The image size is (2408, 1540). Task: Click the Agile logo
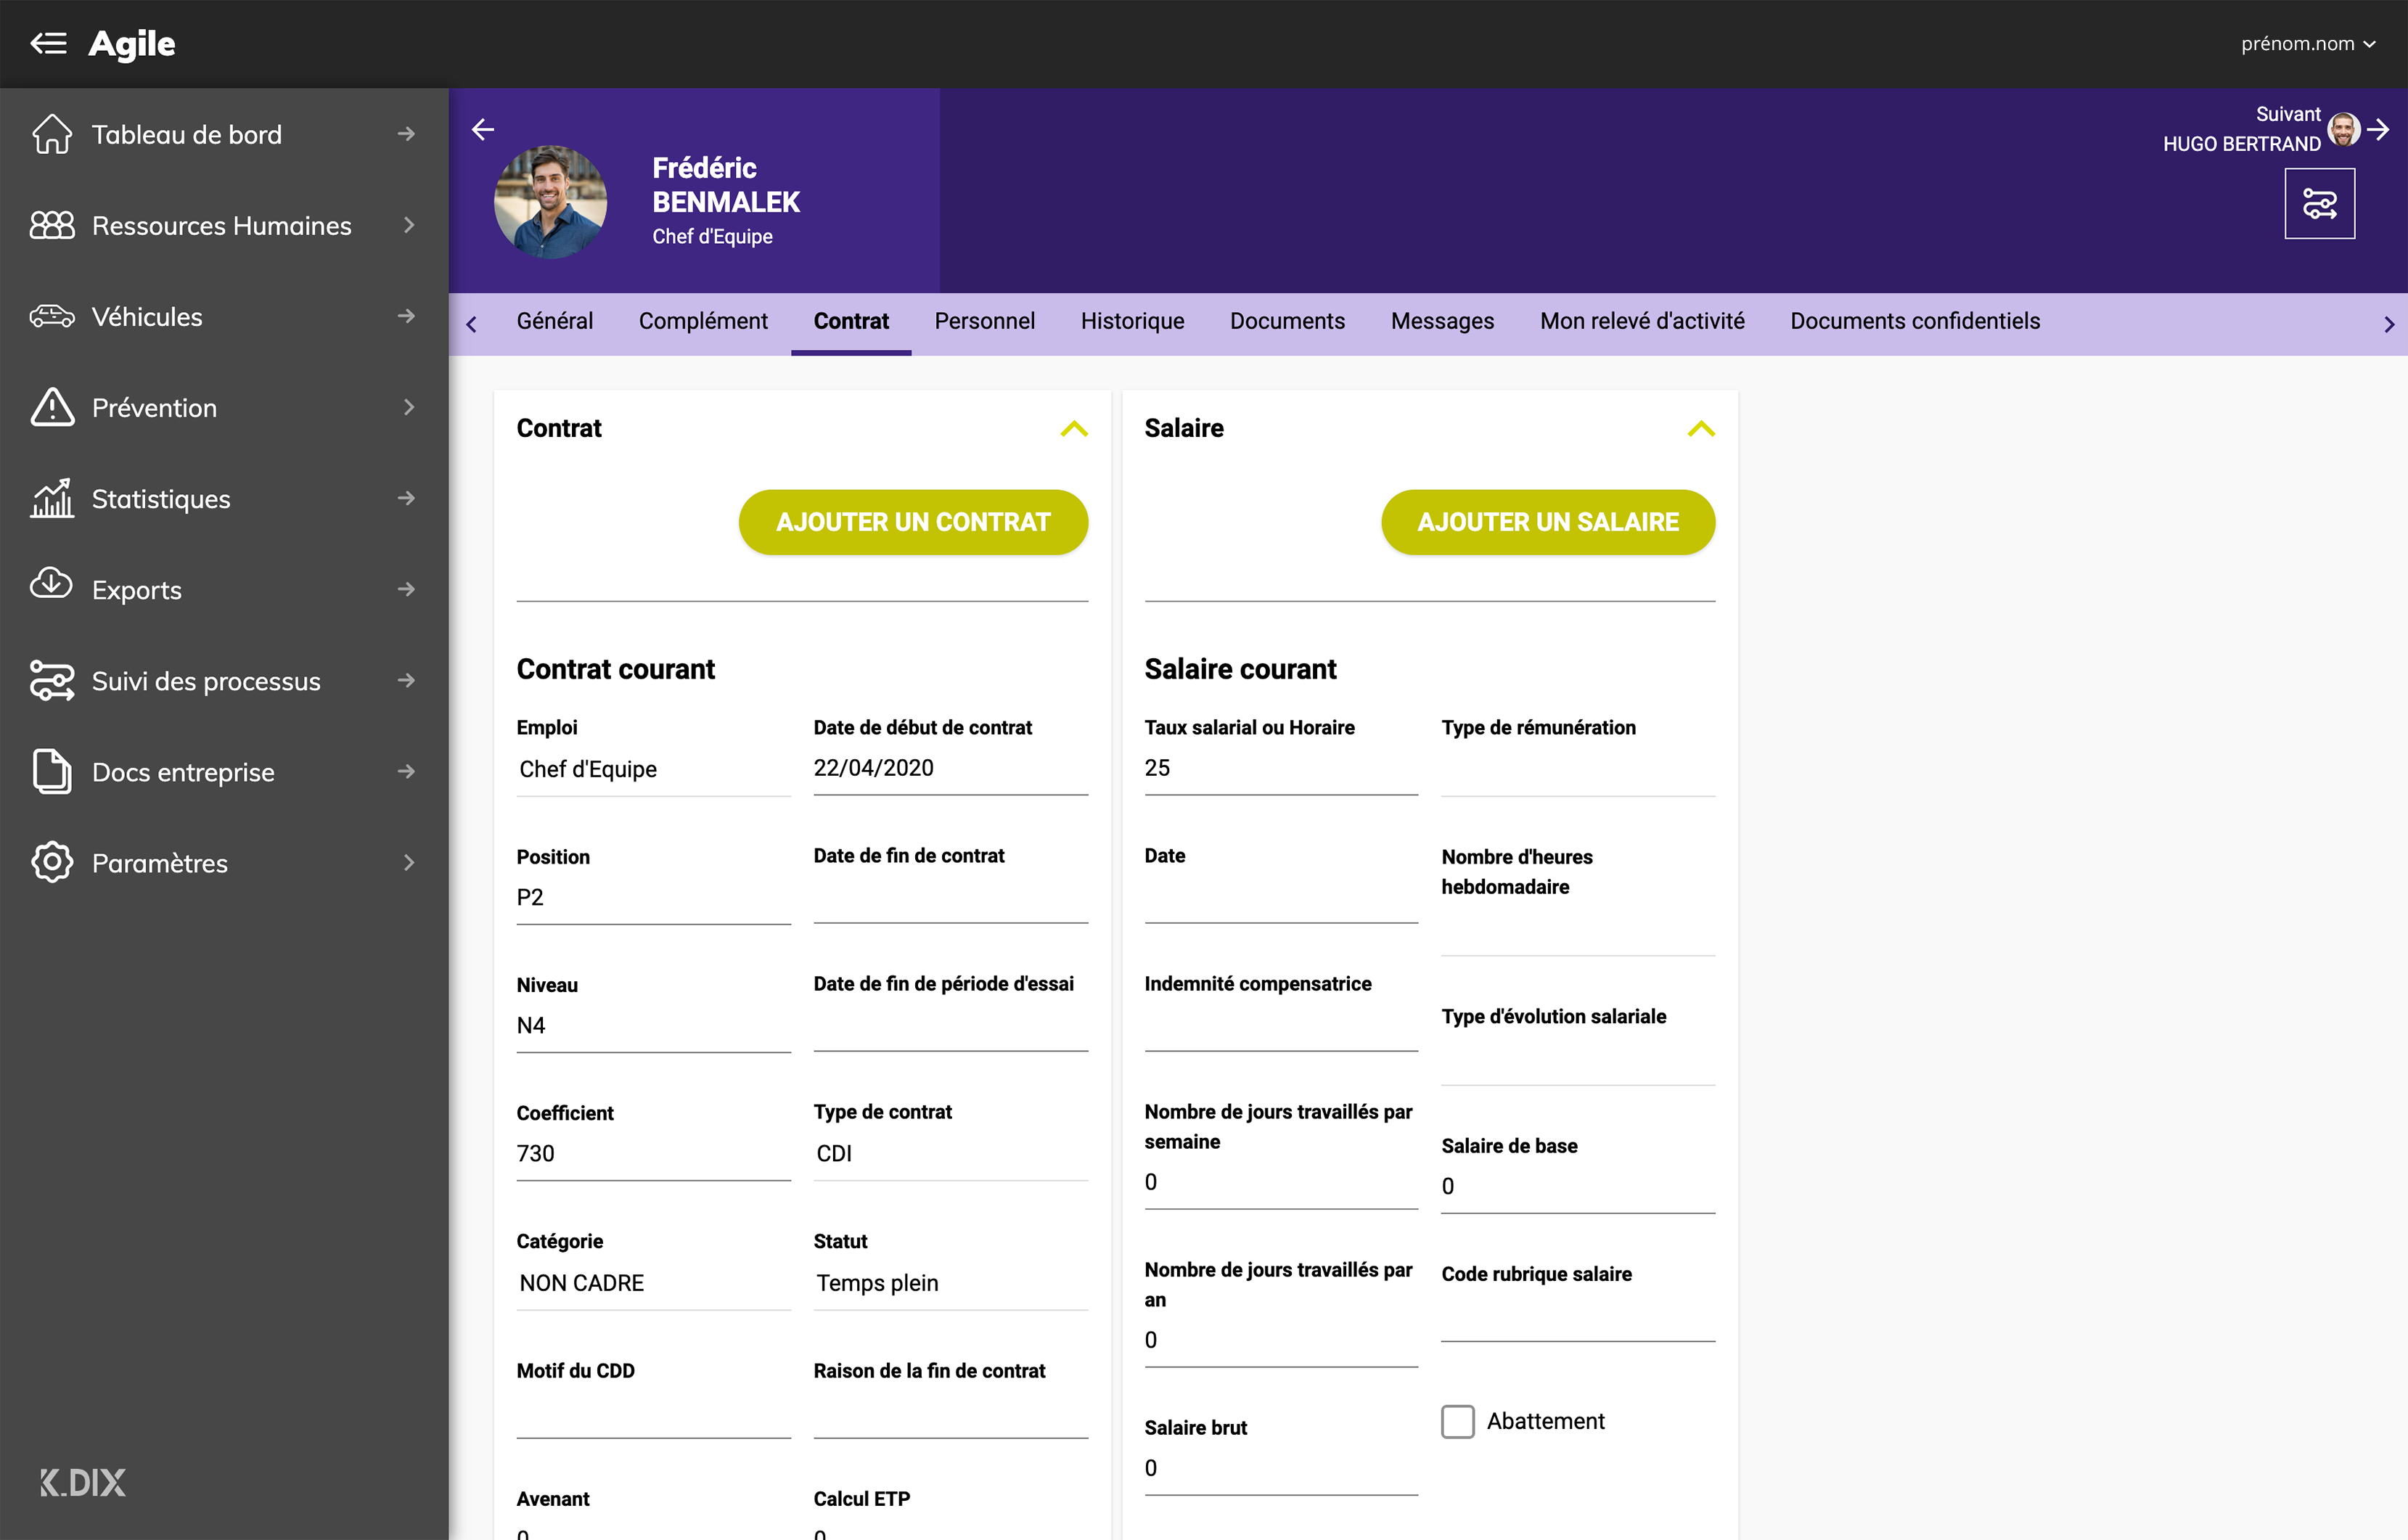[132, 44]
